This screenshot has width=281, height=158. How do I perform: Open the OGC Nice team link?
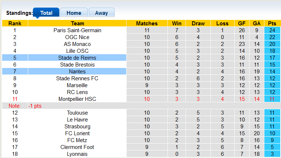77,37
